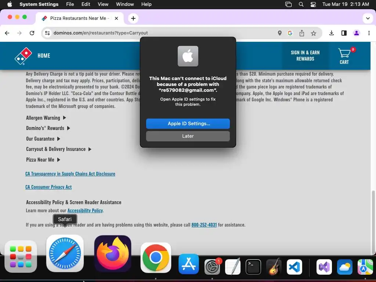Screen dimensions: 376x282
Task: Open the Chrome three-dot menu
Action: click(369, 33)
